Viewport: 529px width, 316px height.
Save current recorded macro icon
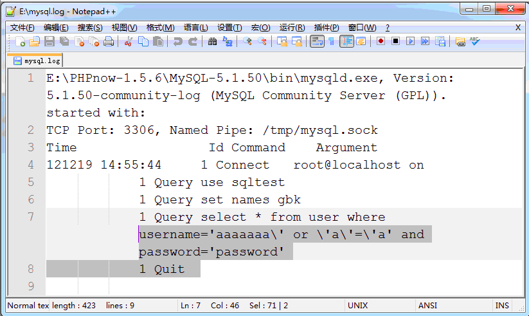(440, 41)
